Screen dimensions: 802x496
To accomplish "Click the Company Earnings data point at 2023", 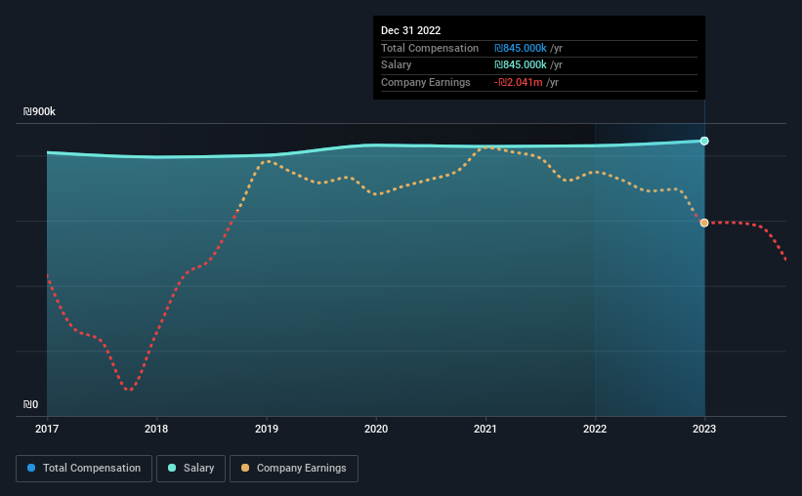I will click(704, 223).
